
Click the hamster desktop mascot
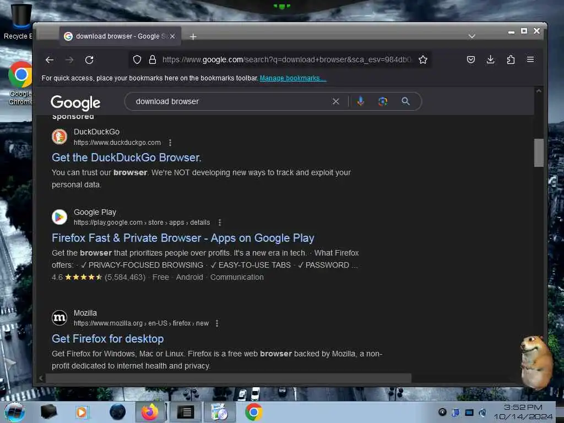pos(536,362)
